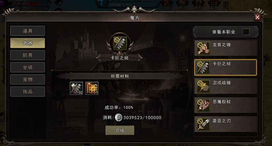Click the 卡巨之槌 icon in the list

pos(203,67)
